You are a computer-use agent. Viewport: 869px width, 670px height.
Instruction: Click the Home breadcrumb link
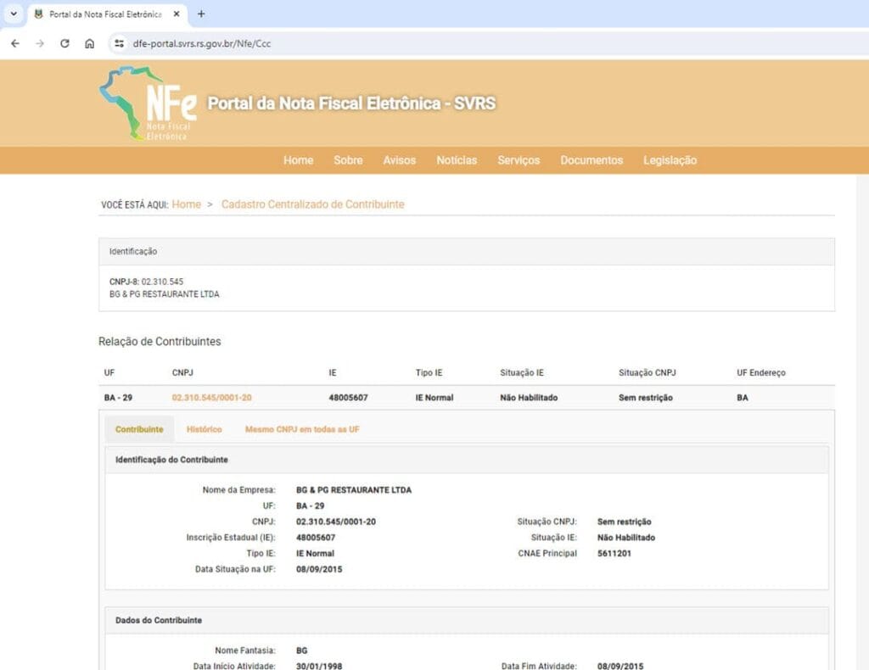(x=186, y=204)
